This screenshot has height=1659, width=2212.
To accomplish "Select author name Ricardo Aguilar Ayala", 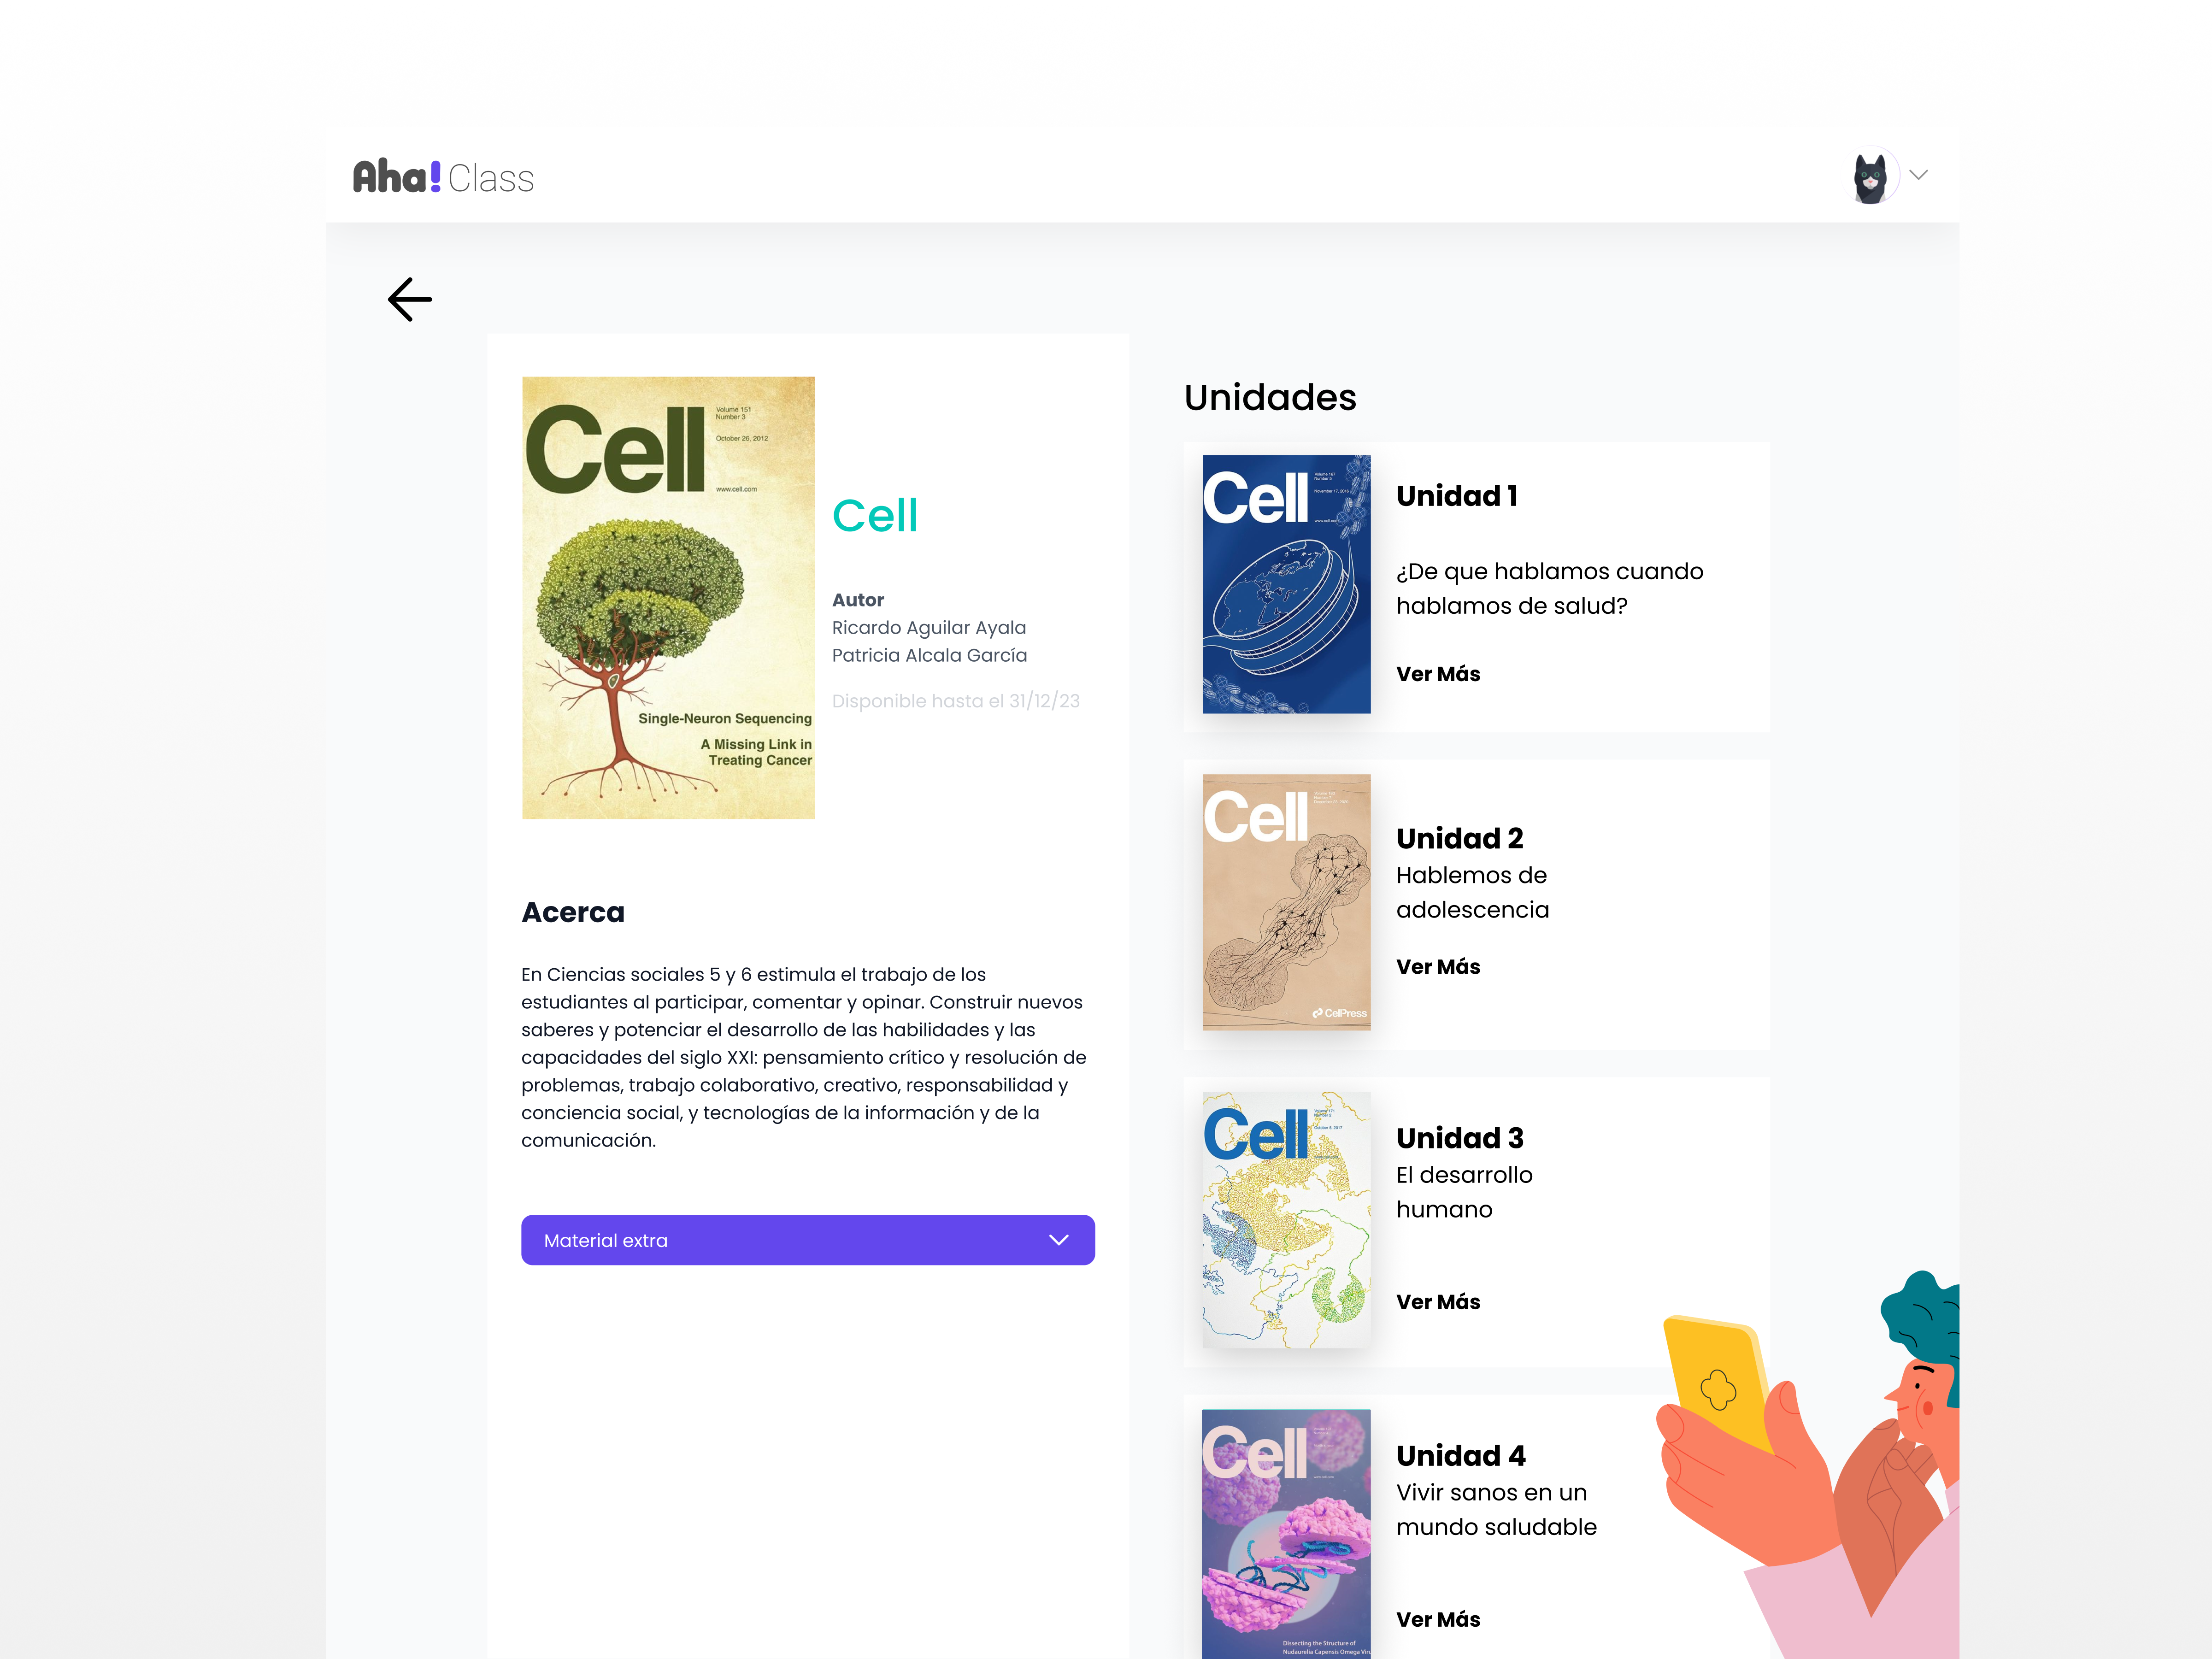I will [x=929, y=628].
